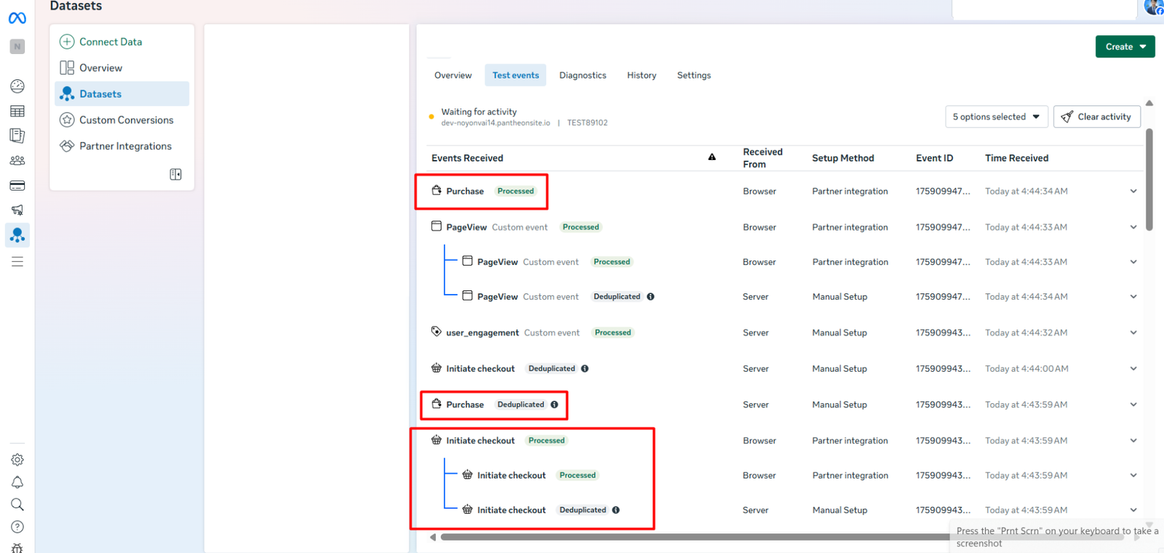
Task: Switch to the Diagnostics tab
Action: pos(582,76)
